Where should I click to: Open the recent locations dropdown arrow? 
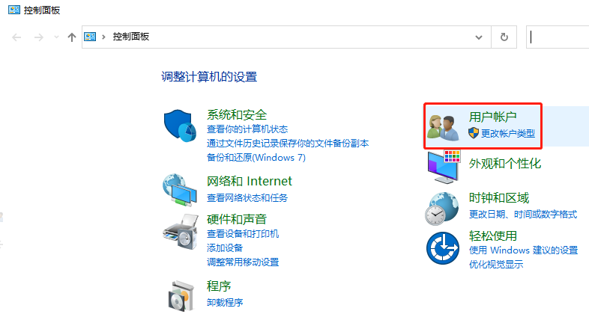pyautogui.click(x=56, y=37)
